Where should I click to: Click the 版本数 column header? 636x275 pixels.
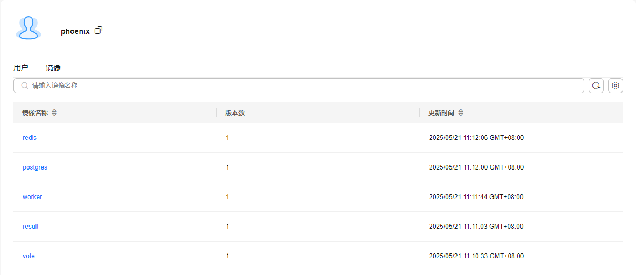pos(235,113)
